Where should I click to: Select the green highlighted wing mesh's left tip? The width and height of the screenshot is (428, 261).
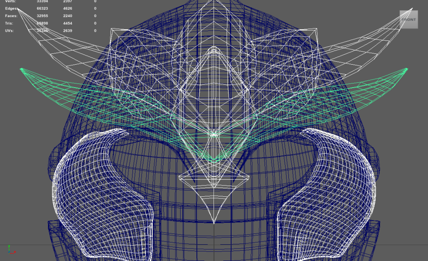22,70
